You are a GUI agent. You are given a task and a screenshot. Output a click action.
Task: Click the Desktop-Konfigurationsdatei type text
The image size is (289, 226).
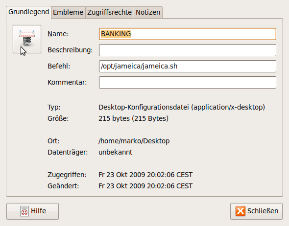[x=182, y=107]
